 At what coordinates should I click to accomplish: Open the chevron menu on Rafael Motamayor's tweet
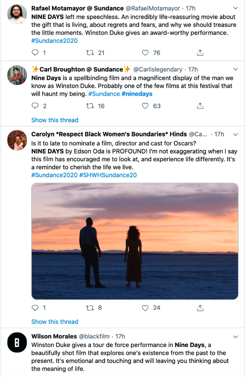point(235,8)
